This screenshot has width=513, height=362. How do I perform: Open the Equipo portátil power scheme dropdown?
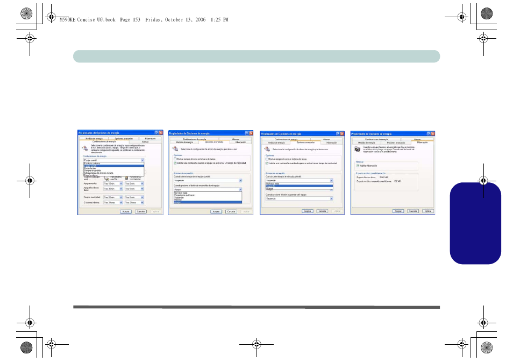click(142, 160)
